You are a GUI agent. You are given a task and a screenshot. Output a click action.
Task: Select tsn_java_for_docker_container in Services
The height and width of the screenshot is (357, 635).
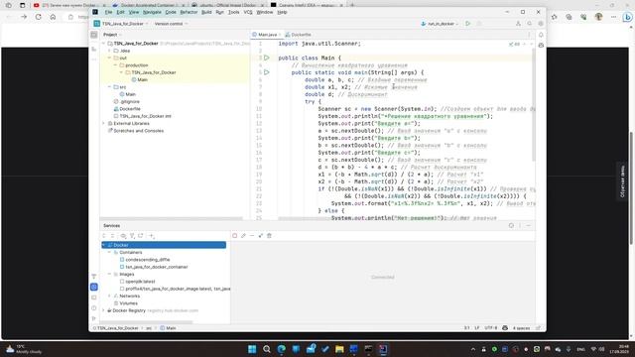154,267
